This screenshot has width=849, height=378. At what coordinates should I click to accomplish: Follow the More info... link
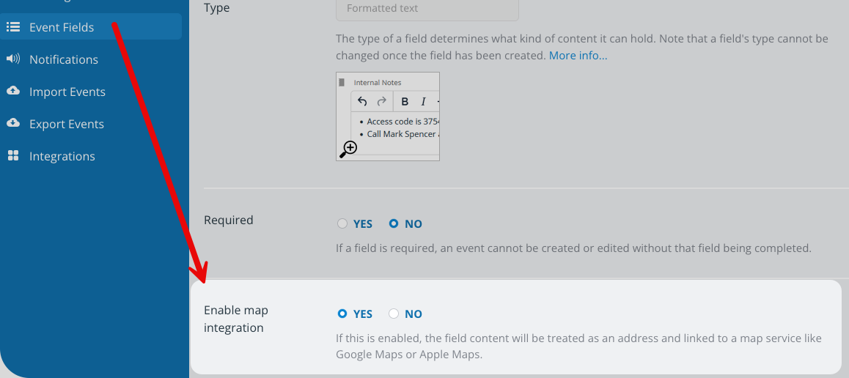578,56
